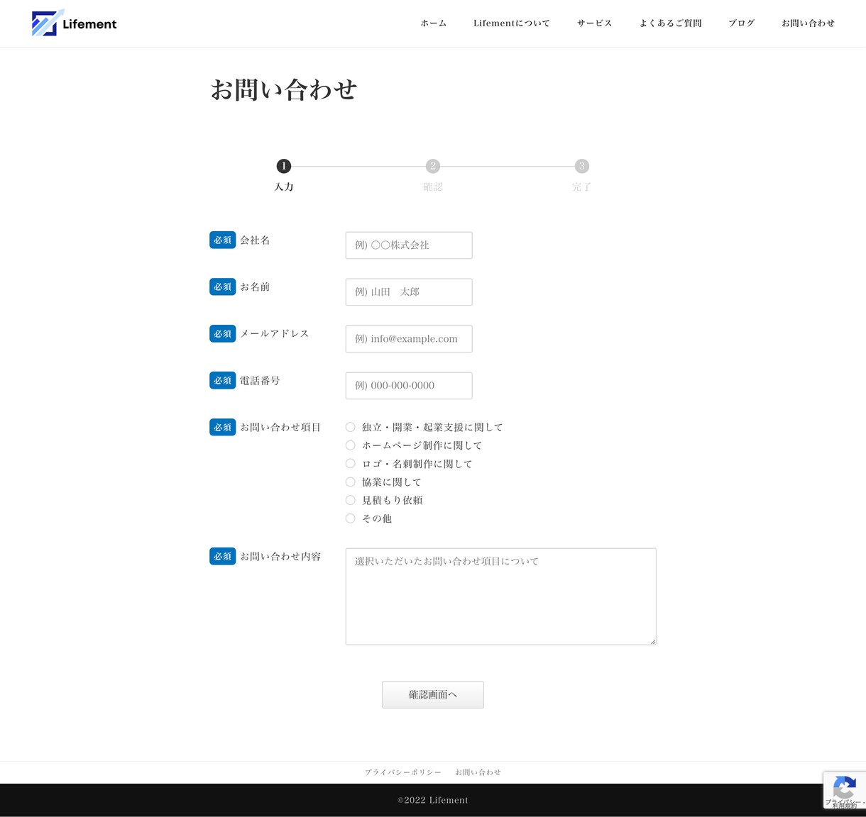This screenshot has width=866, height=817.
Task: Navigate to ブログ
Action: (x=742, y=23)
